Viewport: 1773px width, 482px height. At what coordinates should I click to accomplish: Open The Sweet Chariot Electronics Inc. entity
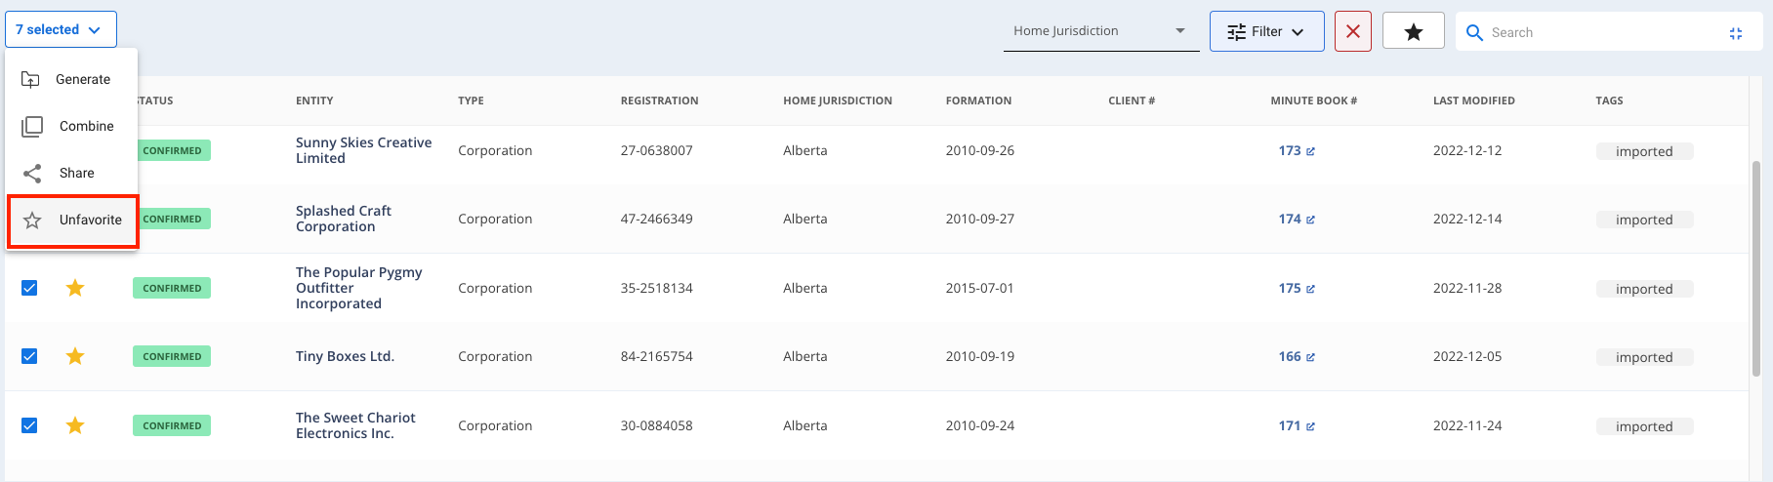click(355, 425)
